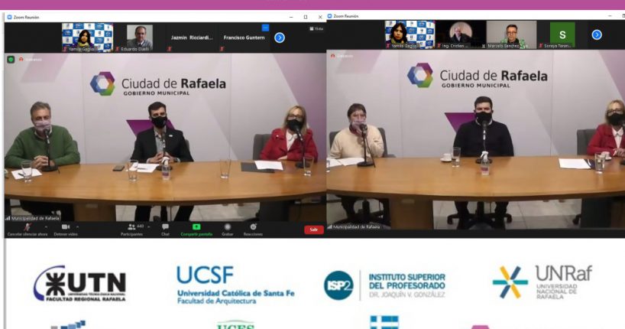Open the Participantes list
The image size is (625, 329).
click(131, 229)
